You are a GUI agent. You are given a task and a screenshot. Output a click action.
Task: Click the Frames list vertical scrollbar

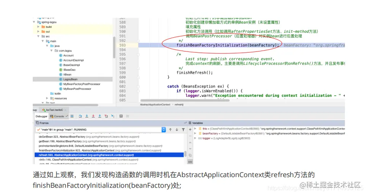point(185,153)
